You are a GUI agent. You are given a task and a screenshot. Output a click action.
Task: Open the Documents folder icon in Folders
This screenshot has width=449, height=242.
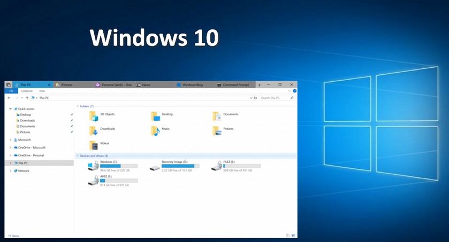coord(217,116)
